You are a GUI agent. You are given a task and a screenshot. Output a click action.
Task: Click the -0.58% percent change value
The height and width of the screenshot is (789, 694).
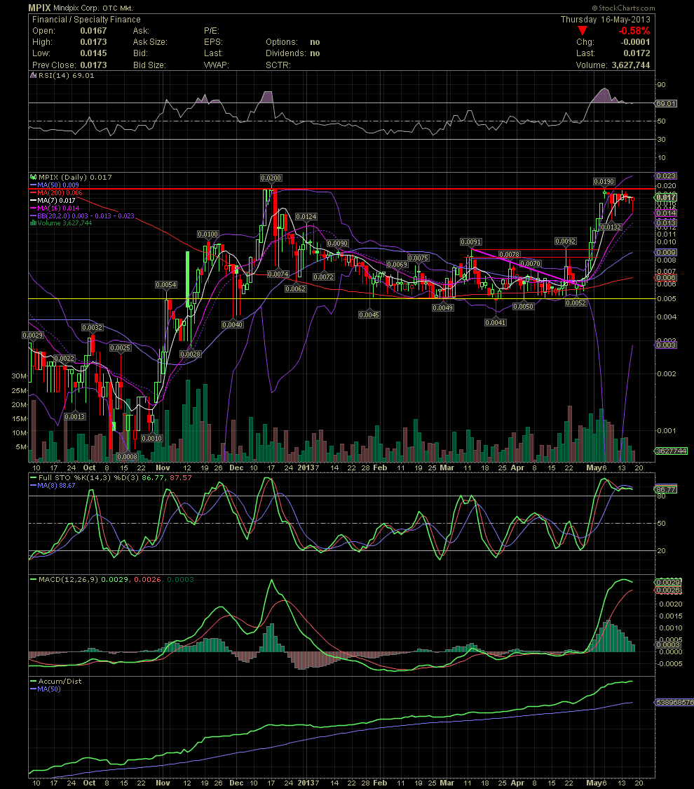coord(634,31)
